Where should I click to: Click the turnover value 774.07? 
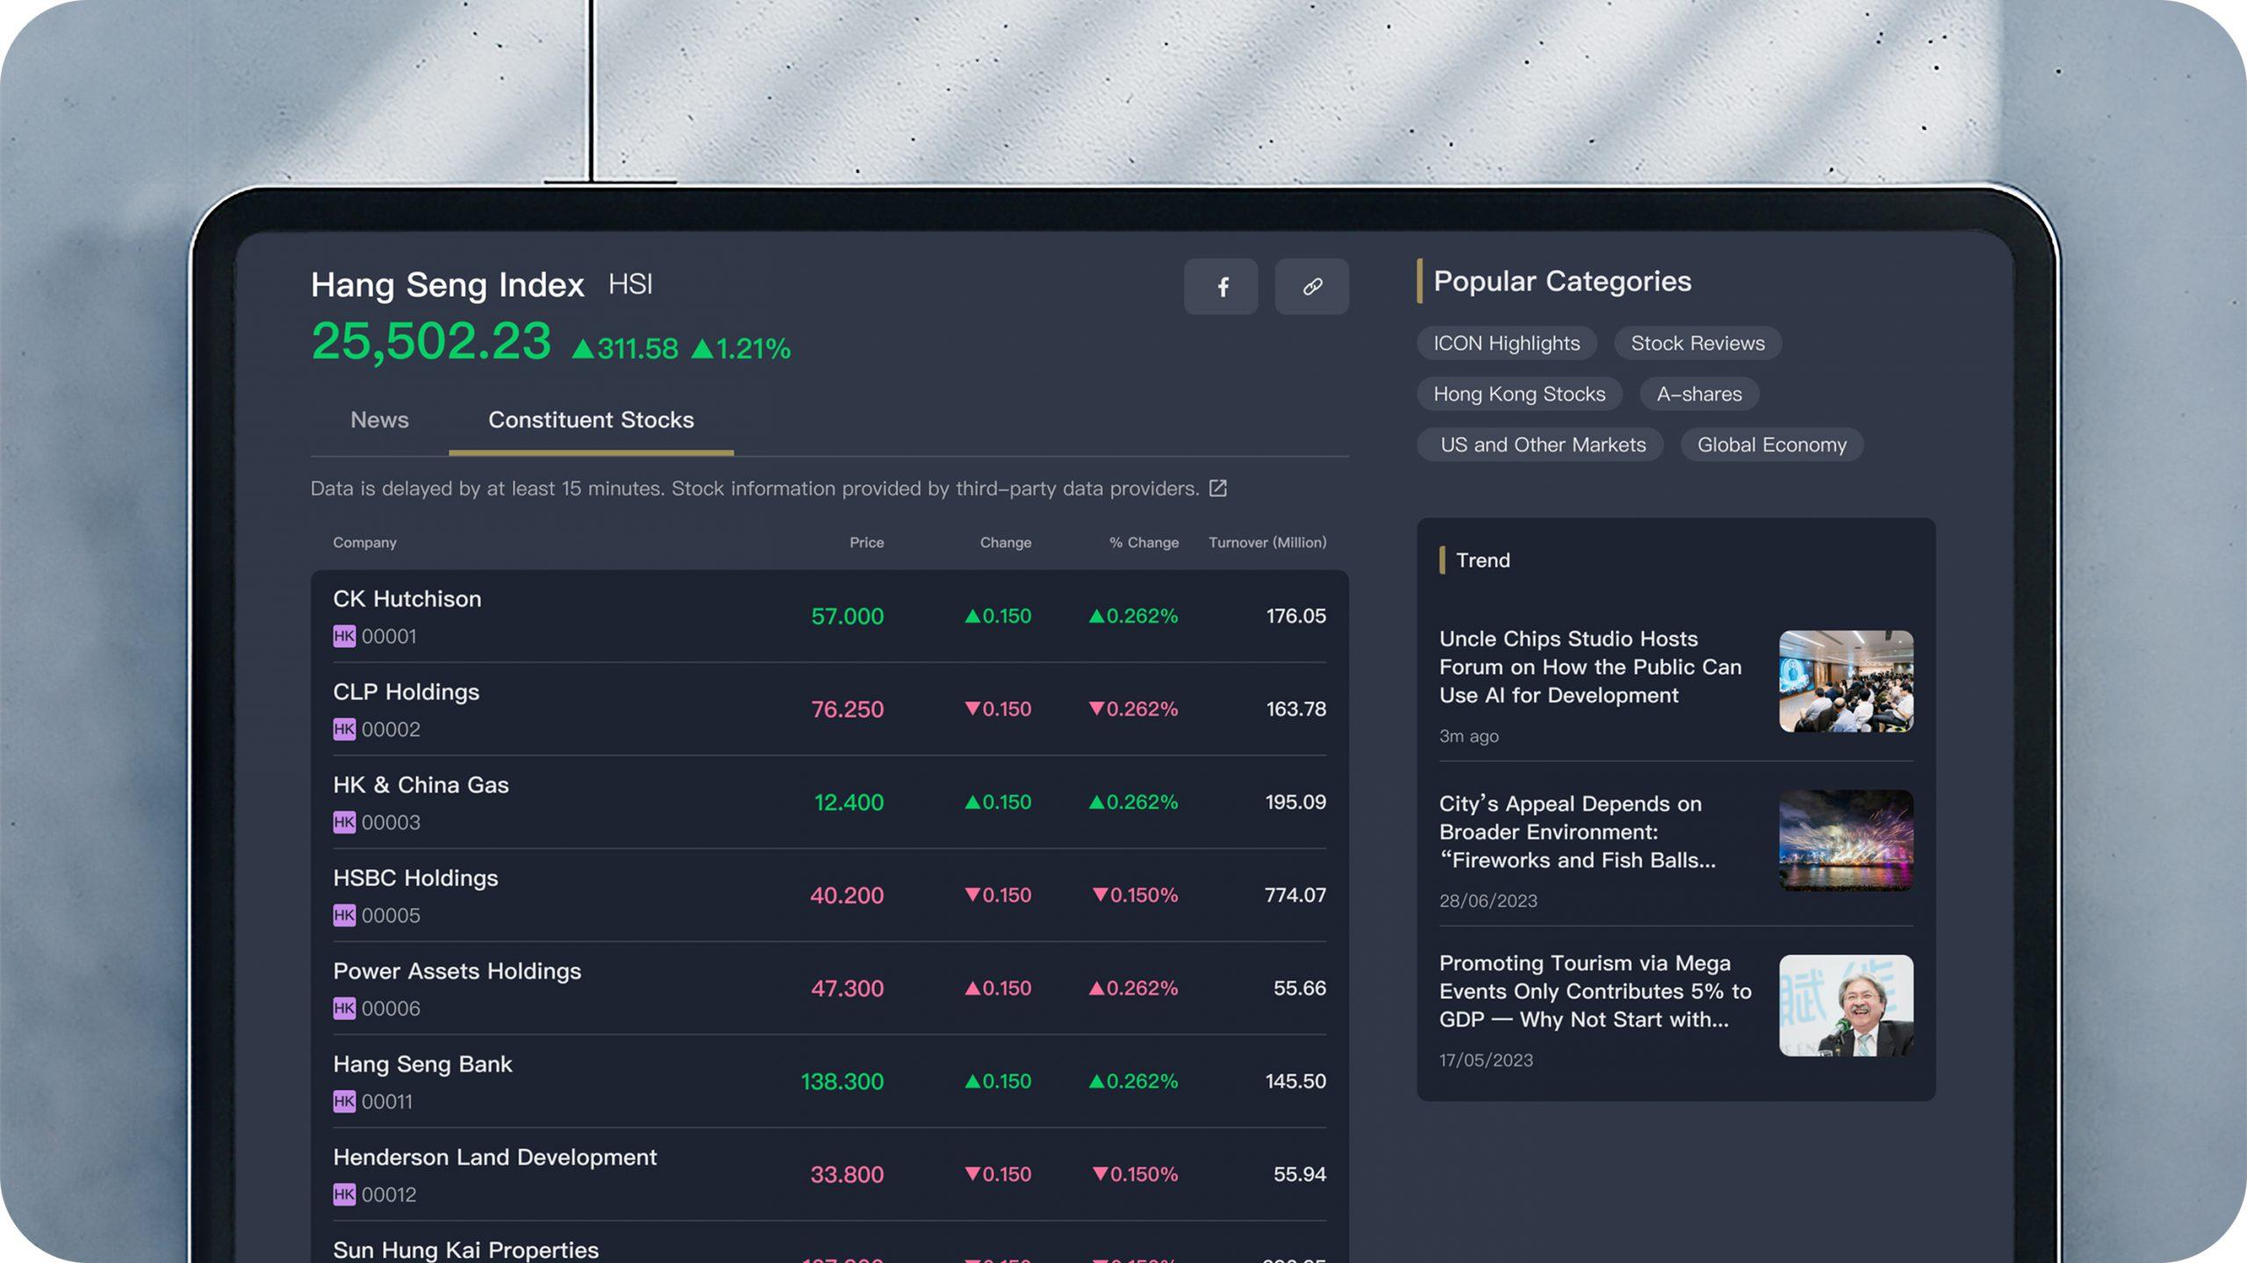1295,896
